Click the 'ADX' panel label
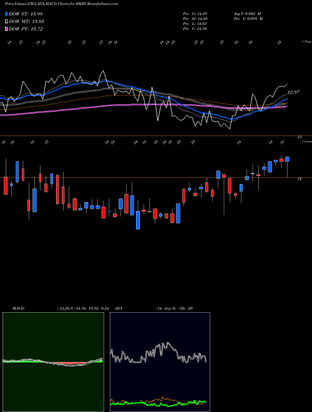The image size is (312, 412). click(x=119, y=308)
